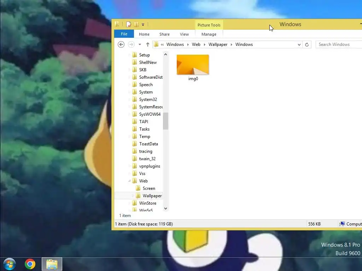Select the vpnplugins folder in the tree
This screenshot has height=271, width=362.
click(150, 166)
